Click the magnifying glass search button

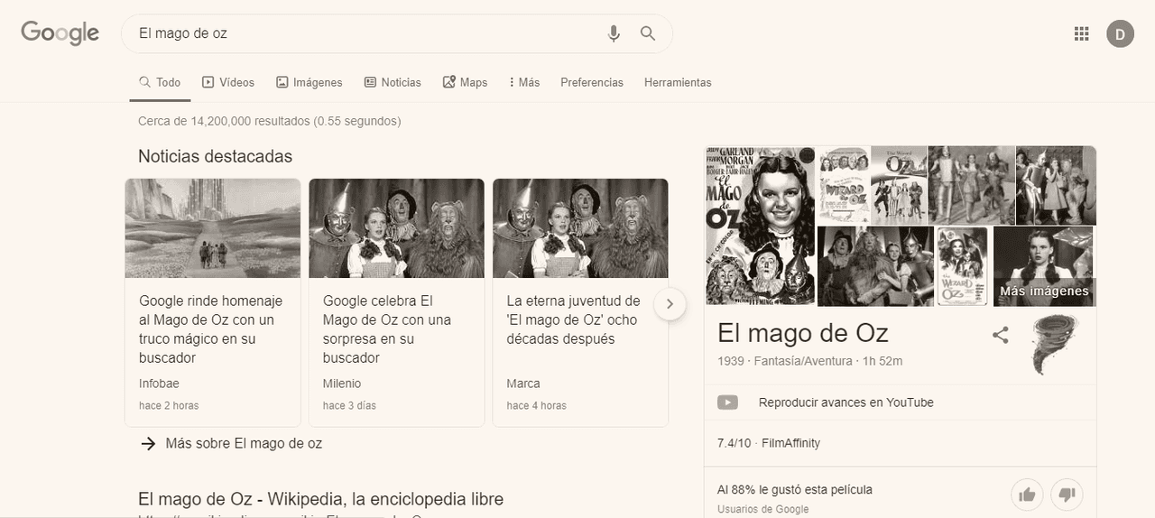[x=648, y=33]
